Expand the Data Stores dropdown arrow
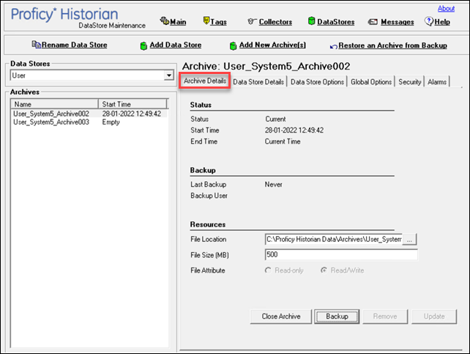This screenshot has width=470, height=354. 169,75
